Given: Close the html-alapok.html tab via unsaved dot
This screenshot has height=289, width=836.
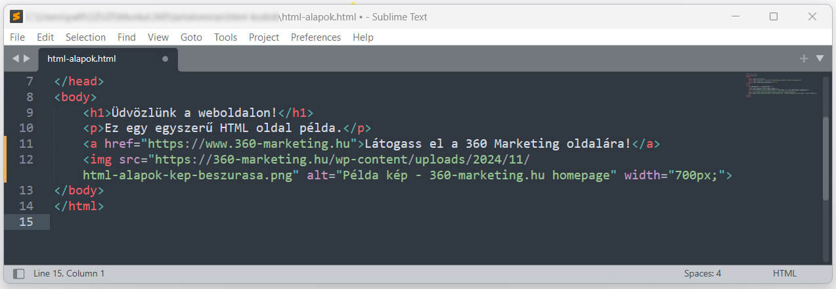Looking at the screenshot, I should pyautogui.click(x=165, y=58).
